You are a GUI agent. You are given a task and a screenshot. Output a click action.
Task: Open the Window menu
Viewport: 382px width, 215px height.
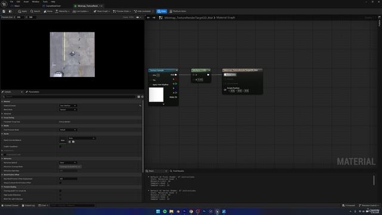pos(36,2)
